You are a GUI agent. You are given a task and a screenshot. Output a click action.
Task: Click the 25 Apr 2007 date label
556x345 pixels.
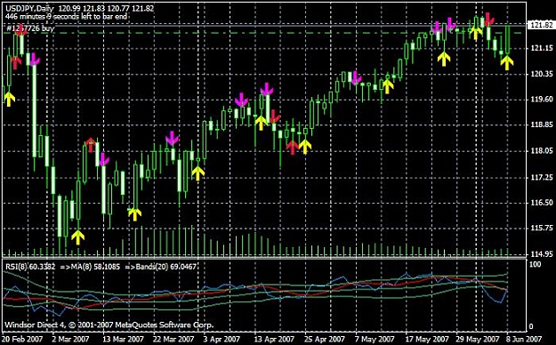325,339
